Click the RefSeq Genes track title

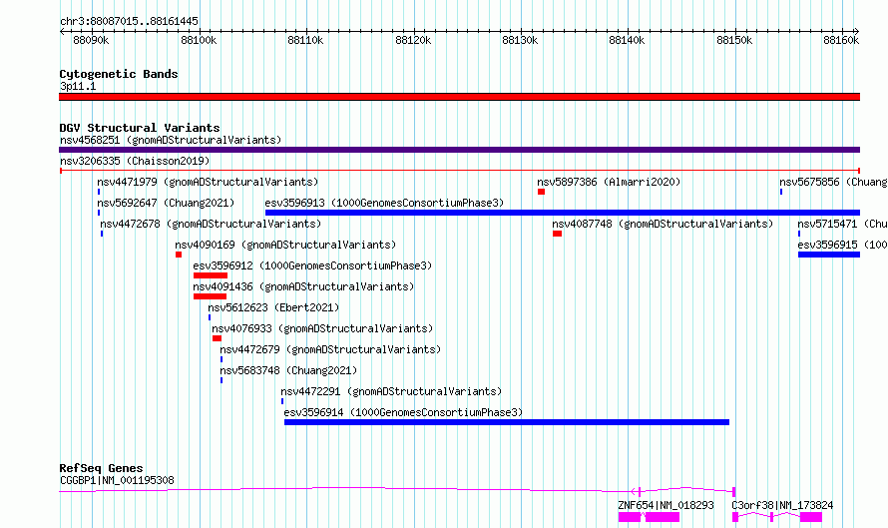[101, 468]
